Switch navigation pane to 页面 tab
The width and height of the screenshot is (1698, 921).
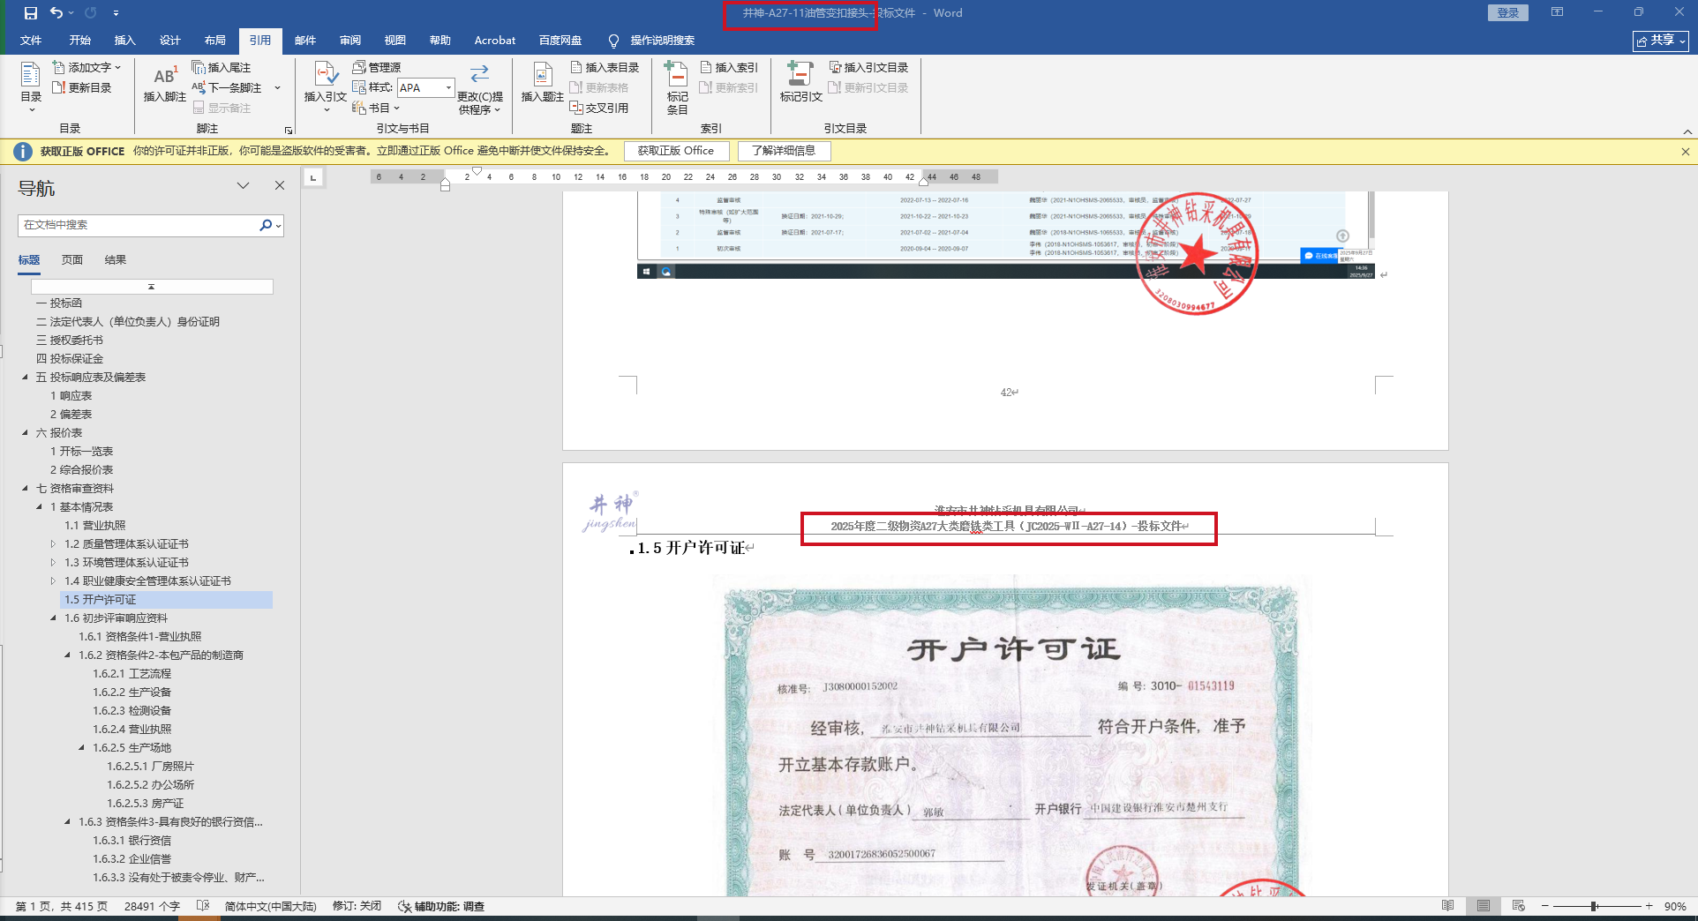click(x=72, y=259)
